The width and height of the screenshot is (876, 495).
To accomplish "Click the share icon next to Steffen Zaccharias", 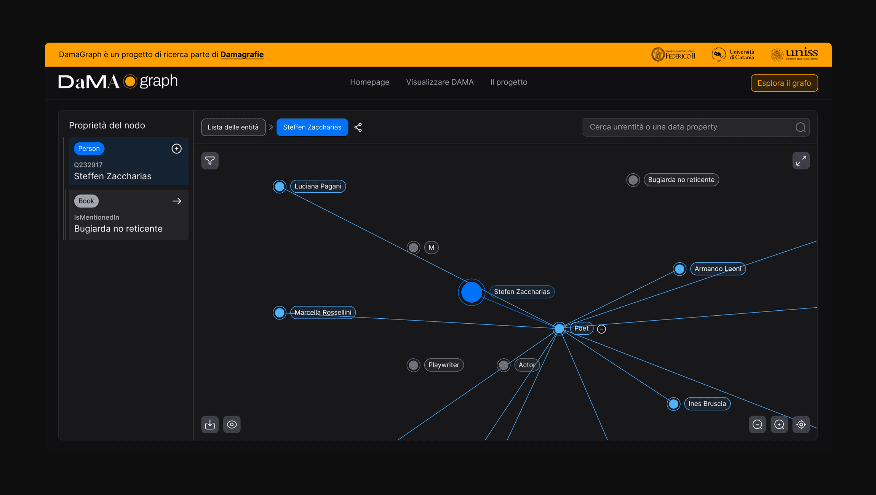I will [x=358, y=127].
